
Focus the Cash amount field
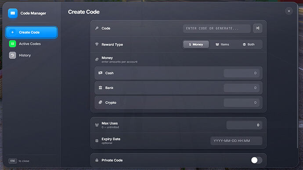click(242, 73)
